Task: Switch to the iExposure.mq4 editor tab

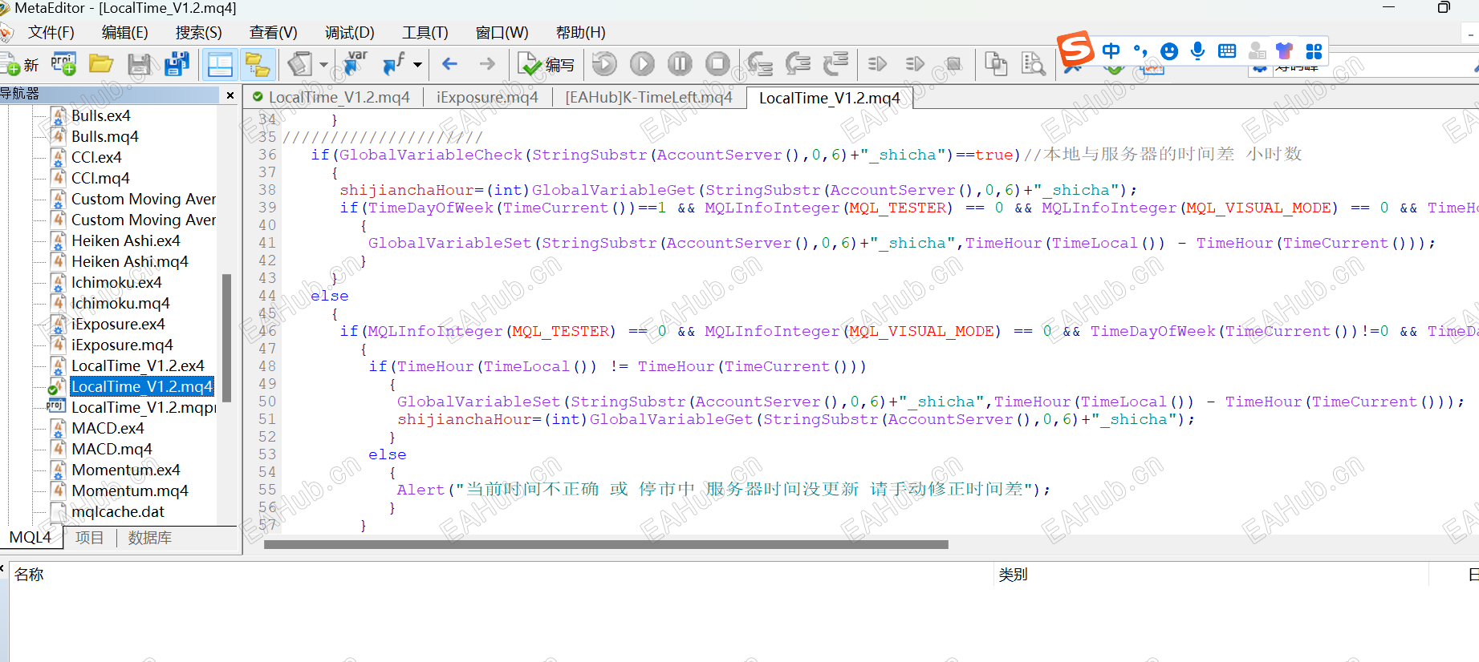Action: pyautogui.click(x=487, y=97)
